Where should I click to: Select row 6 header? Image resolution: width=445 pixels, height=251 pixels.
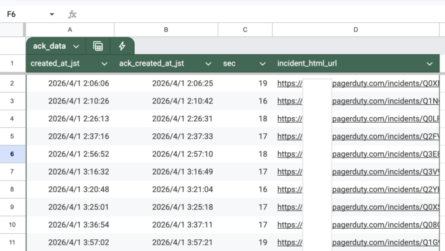pyautogui.click(x=12, y=154)
